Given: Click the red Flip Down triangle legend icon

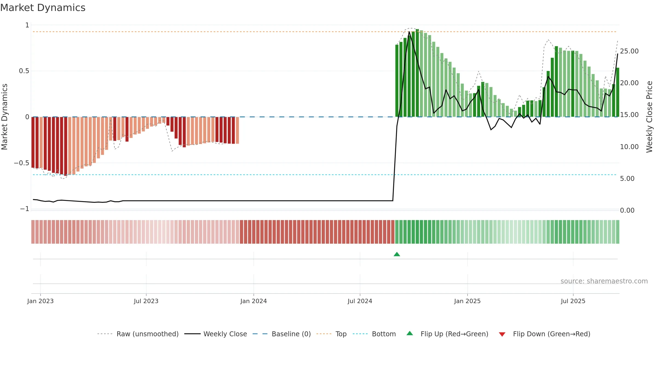Looking at the screenshot, I should click(502, 334).
